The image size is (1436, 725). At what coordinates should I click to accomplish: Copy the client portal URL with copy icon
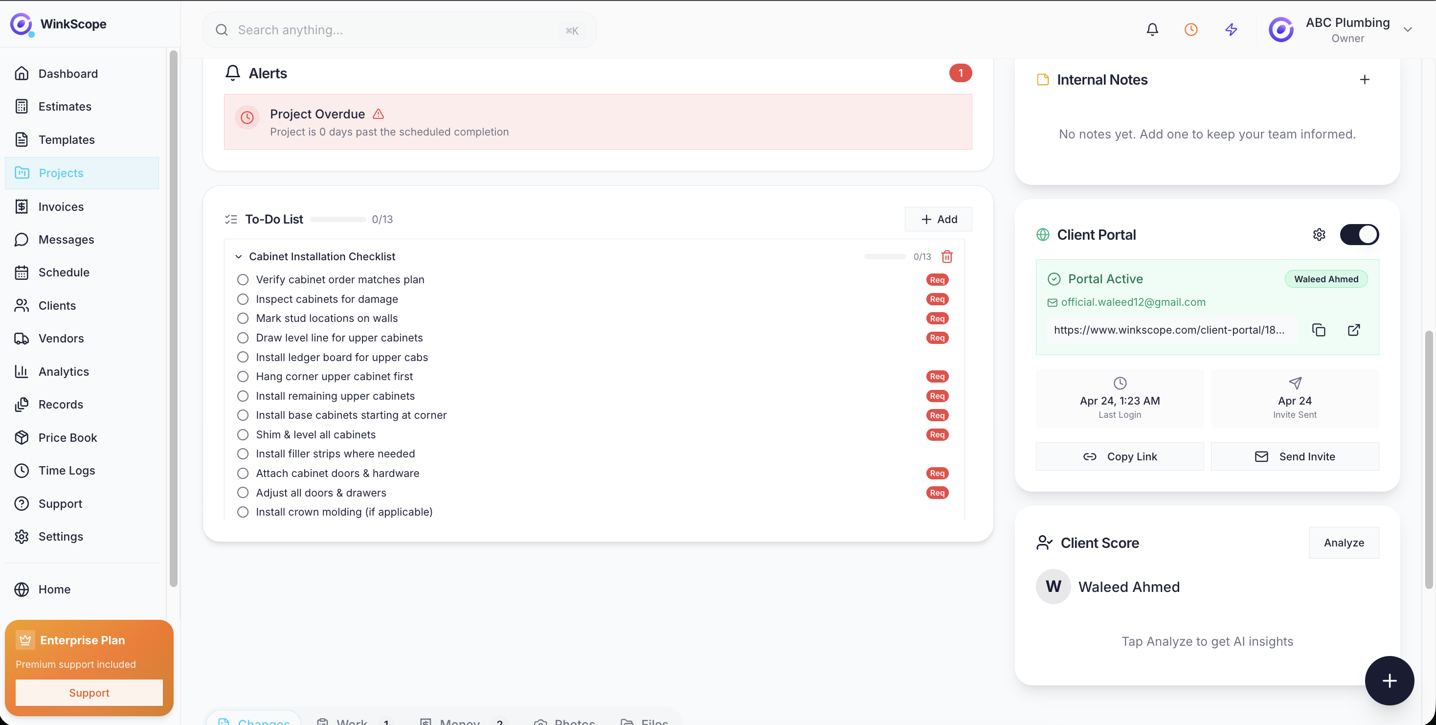click(x=1319, y=330)
